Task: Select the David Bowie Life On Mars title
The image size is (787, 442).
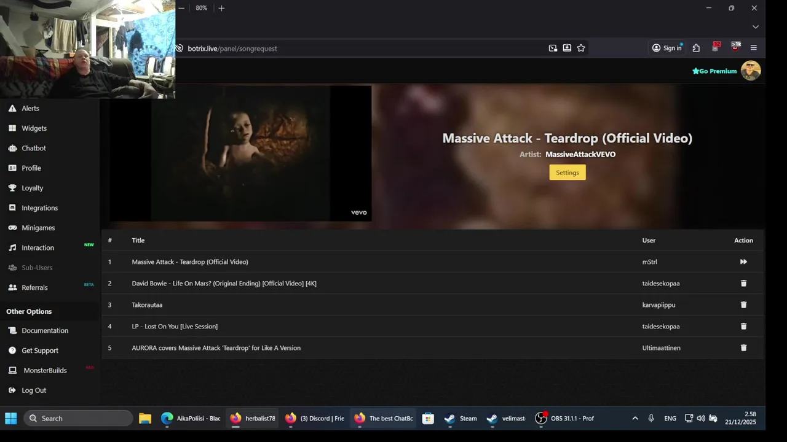Action: (x=224, y=283)
